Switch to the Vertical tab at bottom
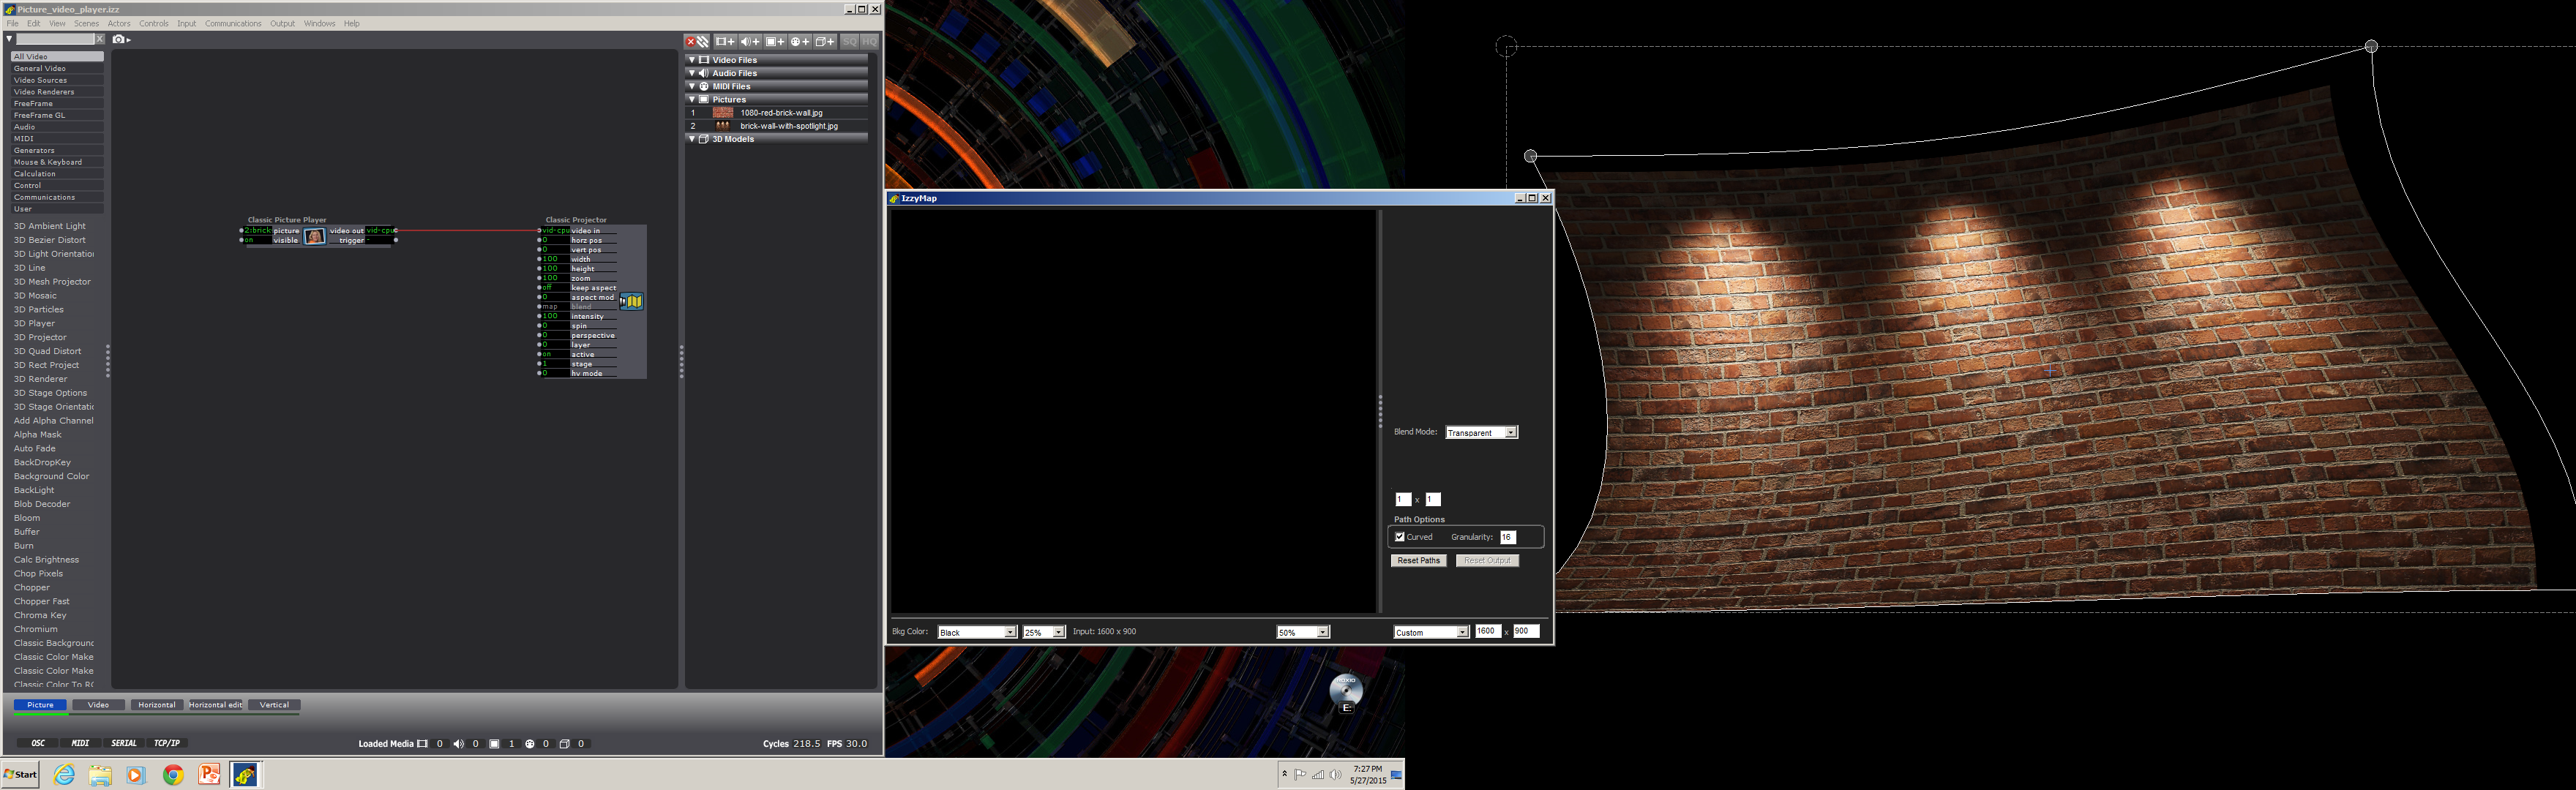Viewport: 2576px width, 790px height. point(273,703)
